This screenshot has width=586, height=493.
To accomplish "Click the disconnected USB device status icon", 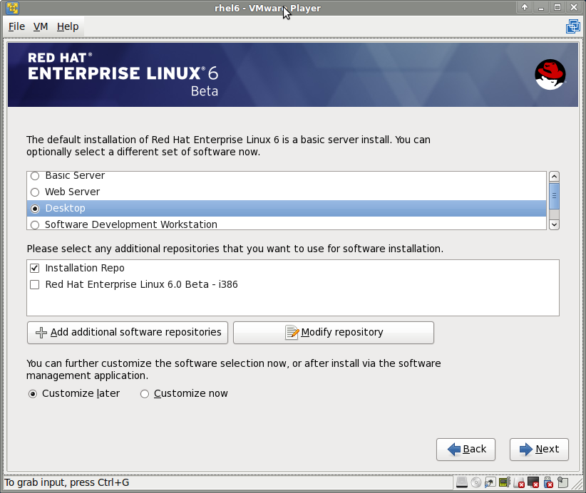I will click(x=548, y=482).
